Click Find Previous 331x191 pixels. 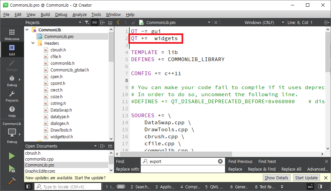(240, 162)
